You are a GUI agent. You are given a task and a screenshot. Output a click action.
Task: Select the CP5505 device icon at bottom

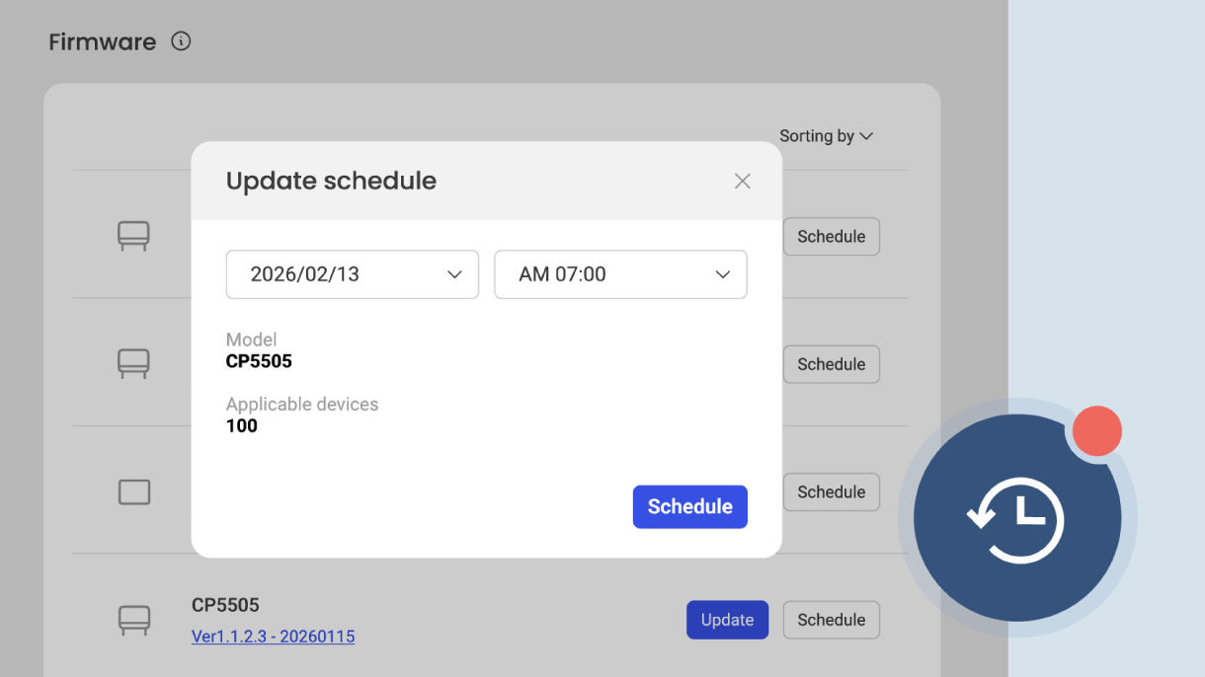(x=133, y=620)
